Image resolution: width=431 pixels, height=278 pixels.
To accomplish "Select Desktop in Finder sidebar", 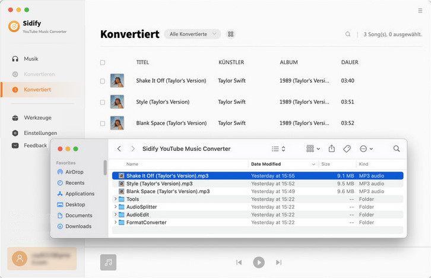I will tap(71, 204).
